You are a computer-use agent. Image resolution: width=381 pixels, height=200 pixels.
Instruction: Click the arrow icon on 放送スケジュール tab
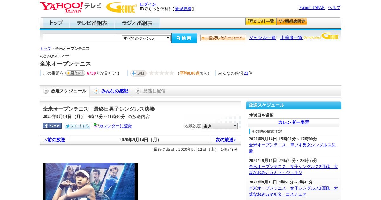click(46, 91)
